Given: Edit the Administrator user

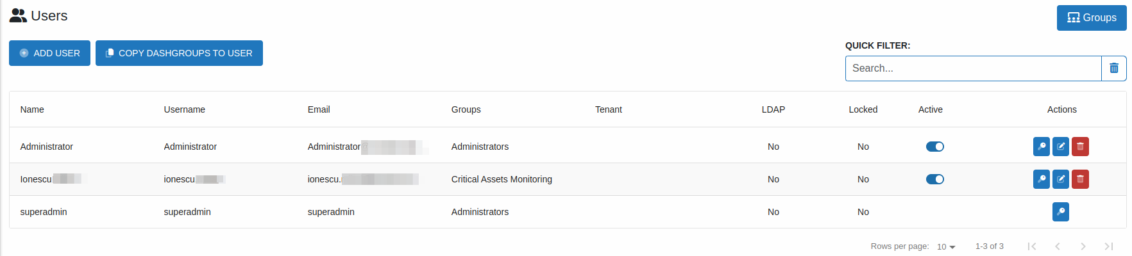Looking at the screenshot, I should pyautogui.click(x=1061, y=147).
